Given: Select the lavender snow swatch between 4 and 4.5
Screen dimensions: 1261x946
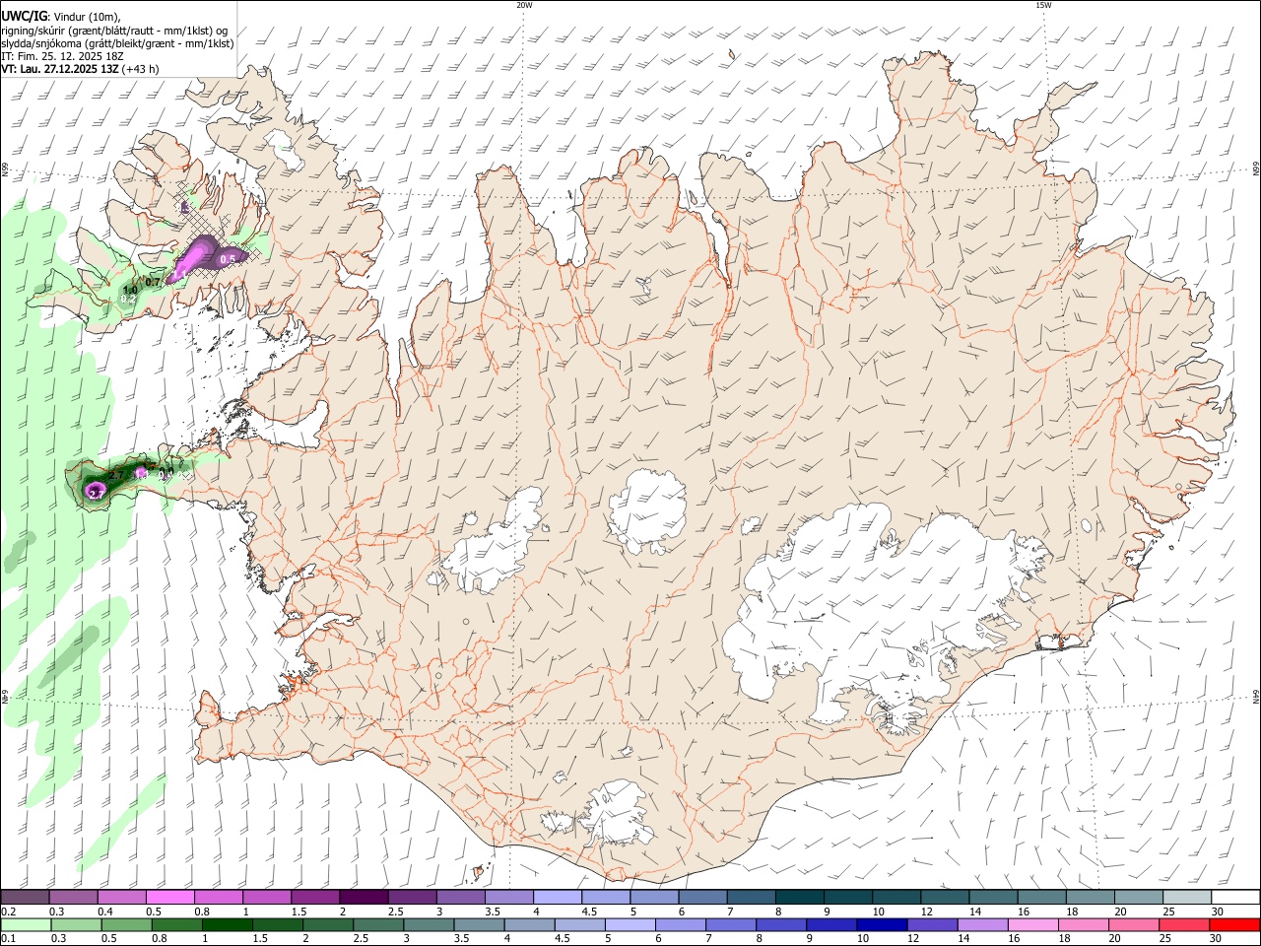Looking at the screenshot, I should [557, 898].
